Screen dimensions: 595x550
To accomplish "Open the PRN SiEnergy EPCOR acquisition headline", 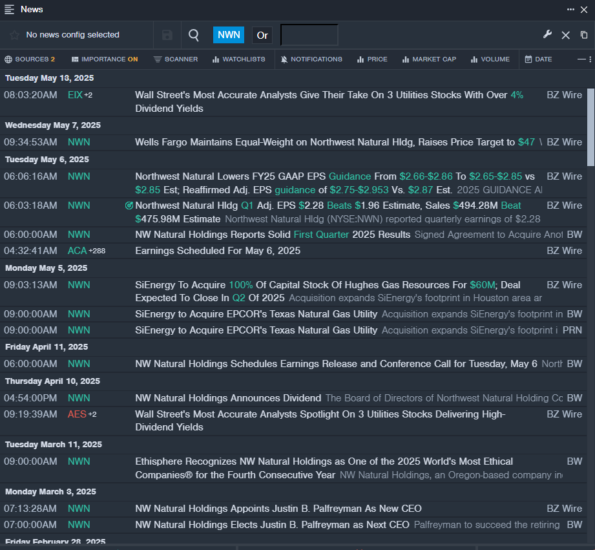I will tap(256, 330).
